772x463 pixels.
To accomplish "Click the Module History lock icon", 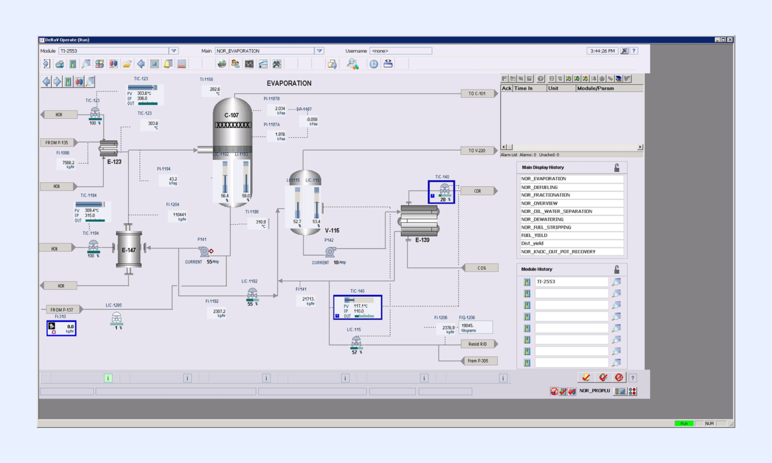I will (616, 269).
